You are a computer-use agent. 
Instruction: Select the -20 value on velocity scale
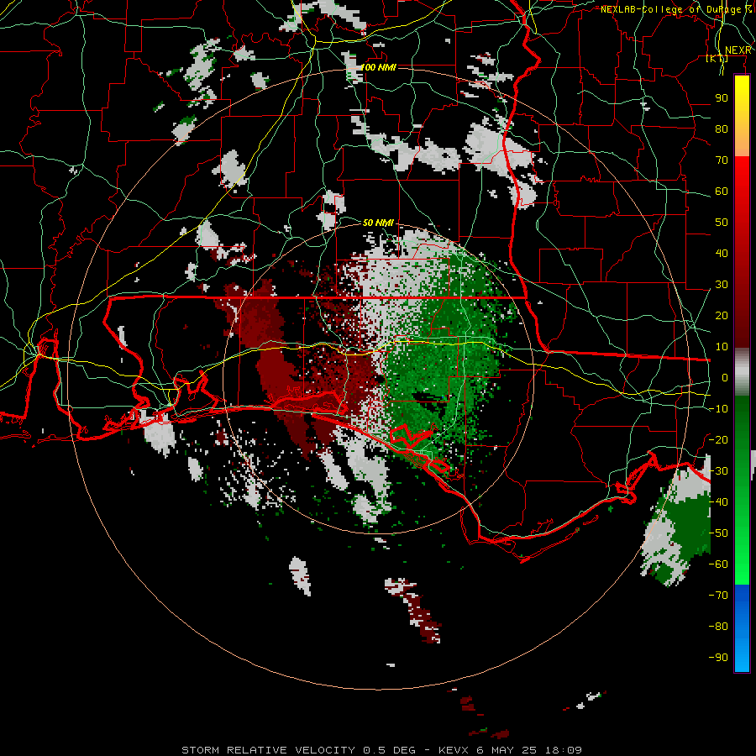point(718,439)
